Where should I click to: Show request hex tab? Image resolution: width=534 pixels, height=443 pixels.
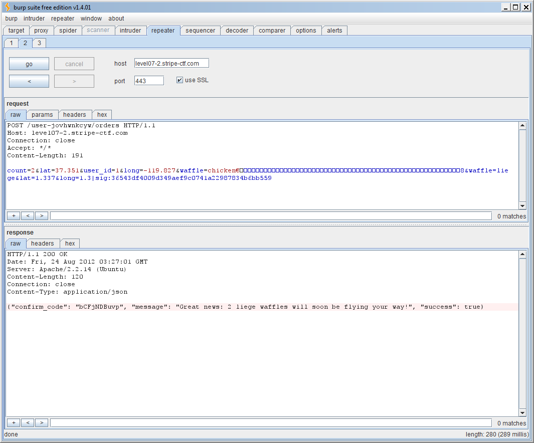coord(102,115)
